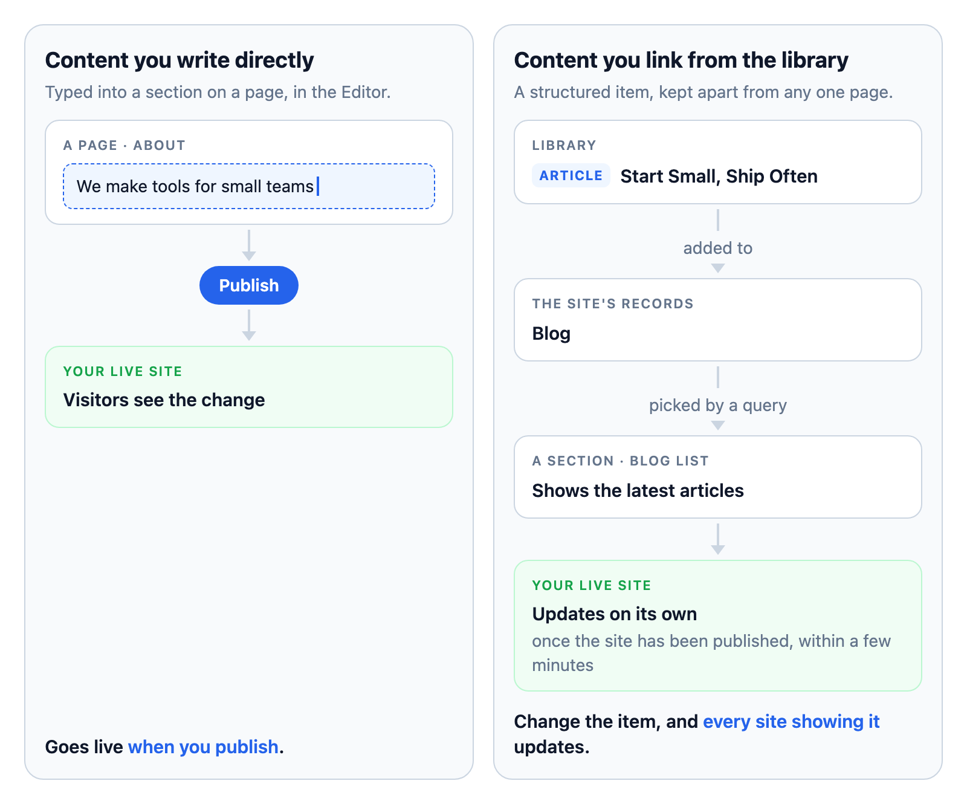Image resolution: width=967 pixels, height=804 pixels.
Task: Click the 'Updates on its own' heading
Action: pos(614,614)
